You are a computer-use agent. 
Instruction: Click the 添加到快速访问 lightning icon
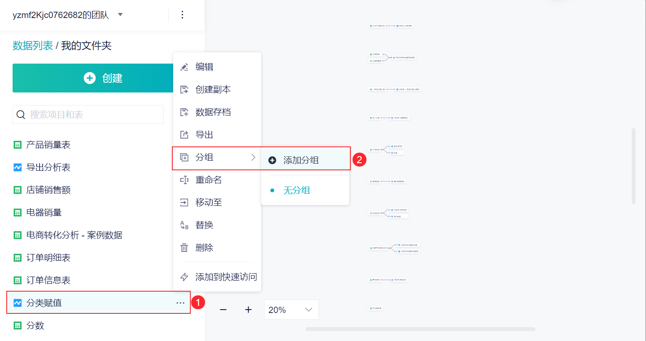pyautogui.click(x=184, y=277)
